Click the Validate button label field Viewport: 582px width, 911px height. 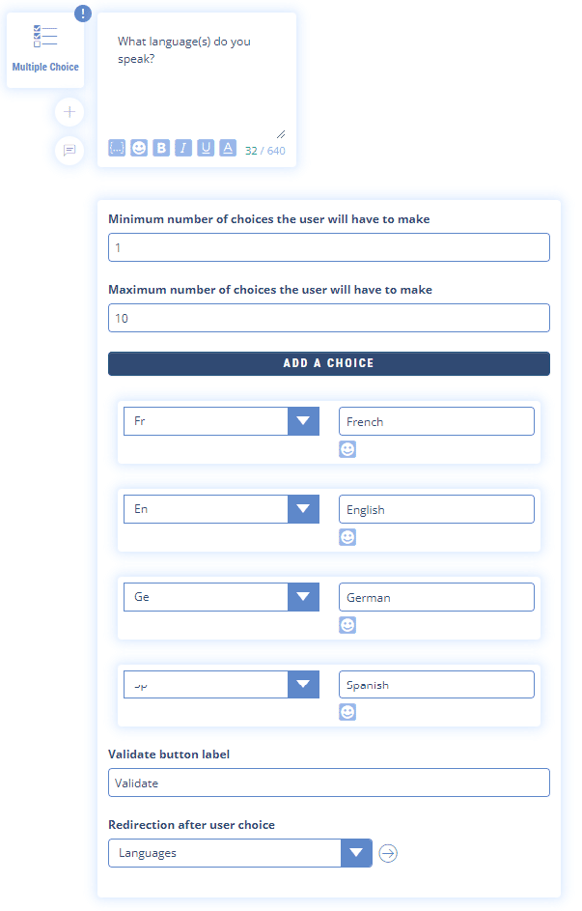(328, 783)
